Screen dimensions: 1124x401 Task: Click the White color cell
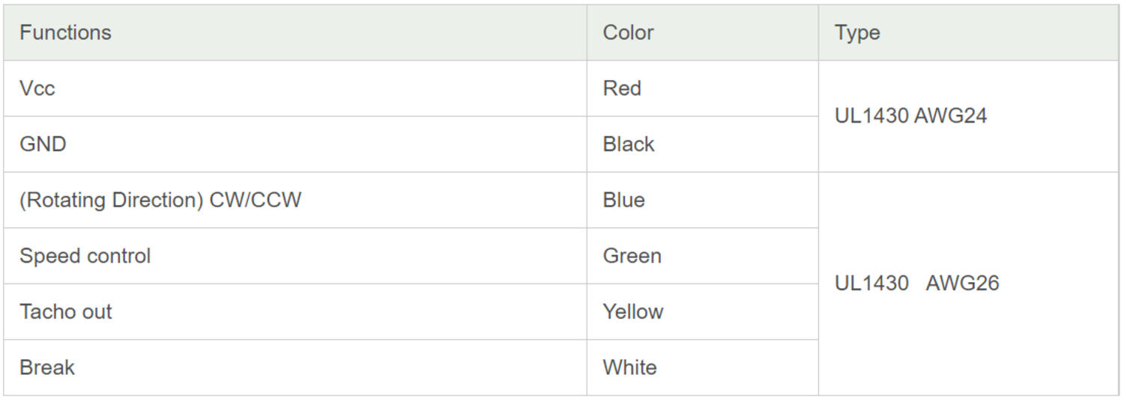[629, 367]
